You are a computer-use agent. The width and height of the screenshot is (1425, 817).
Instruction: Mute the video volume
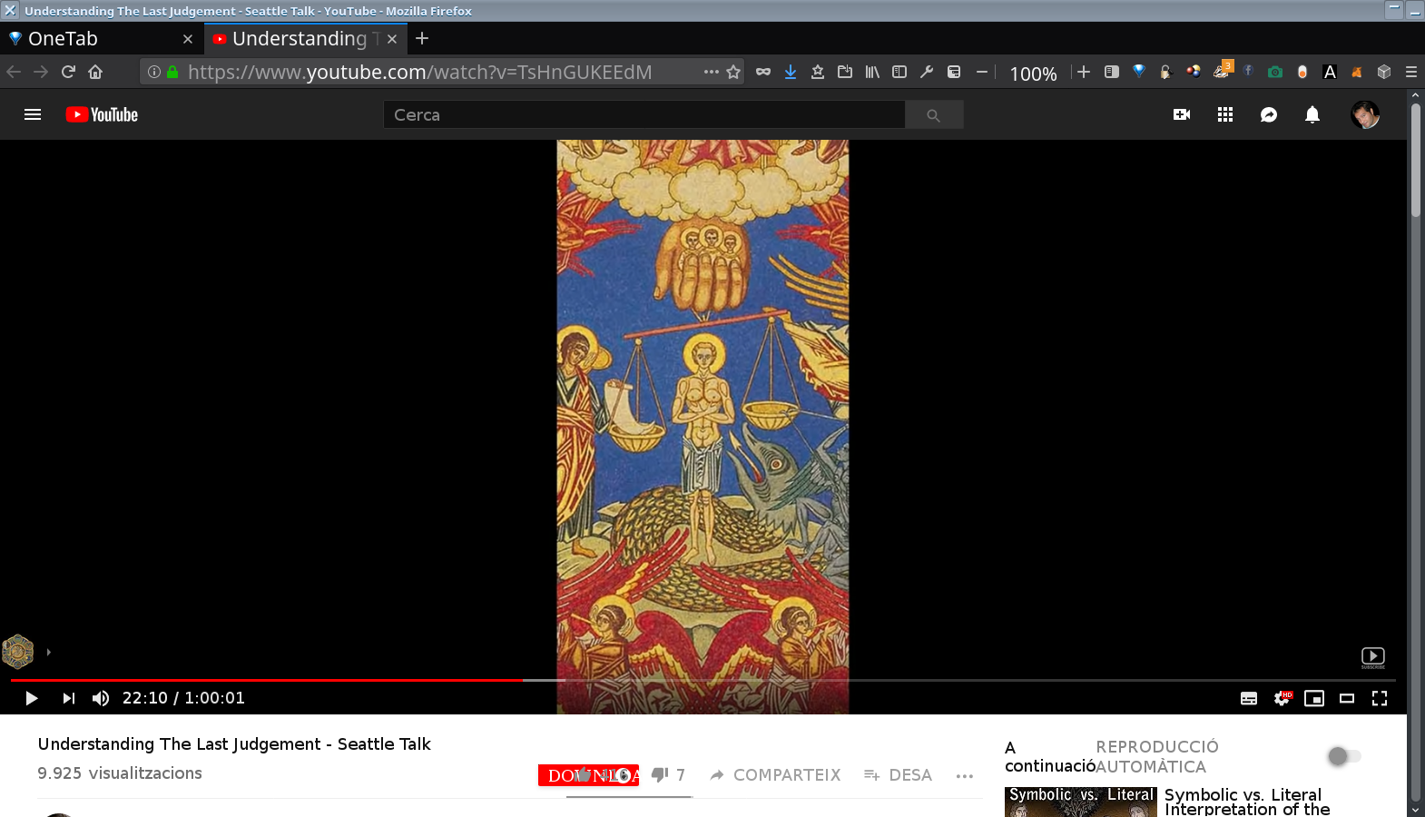tap(101, 698)
